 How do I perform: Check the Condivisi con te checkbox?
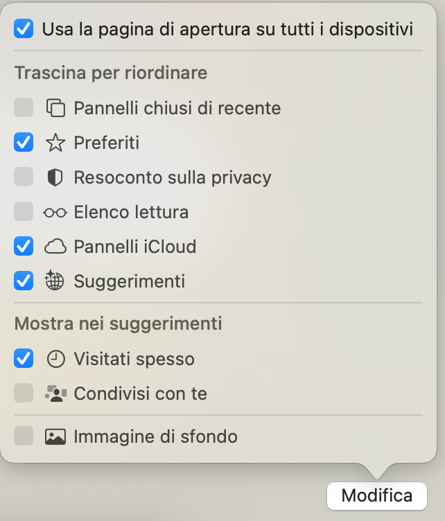(x=24, y=394)
